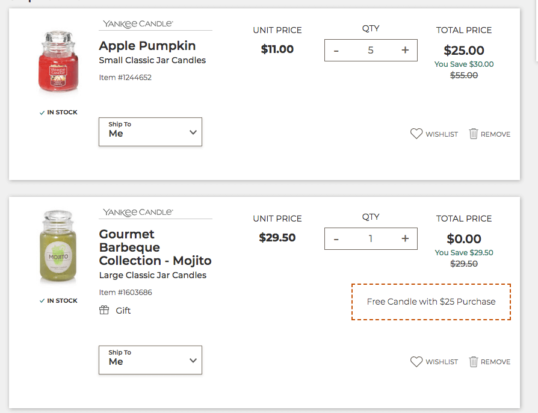538x413 pixels.
Task: Click Yankee Candle logo above Apple Pumpkin
Action: click(138, 24)
